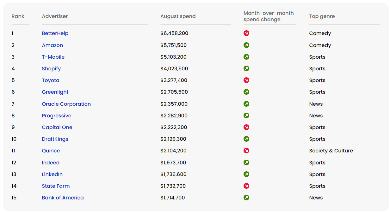Click the Advertiser column header

coord(55,16)
